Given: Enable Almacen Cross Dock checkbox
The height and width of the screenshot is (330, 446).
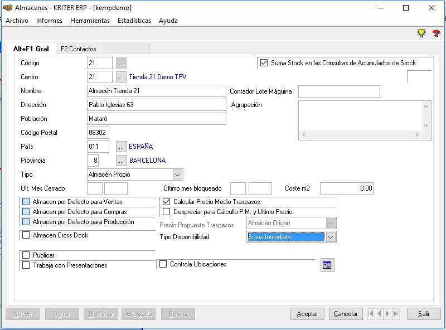Looking at the screenshot, I should point(26,235).
